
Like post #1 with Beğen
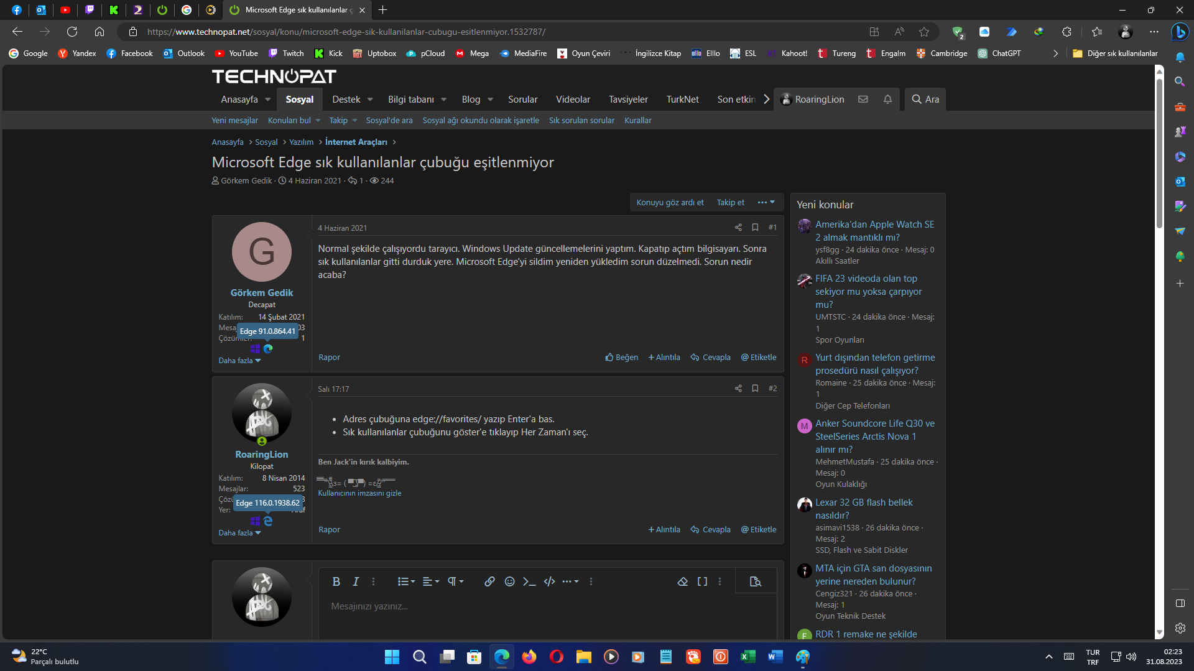622,358
